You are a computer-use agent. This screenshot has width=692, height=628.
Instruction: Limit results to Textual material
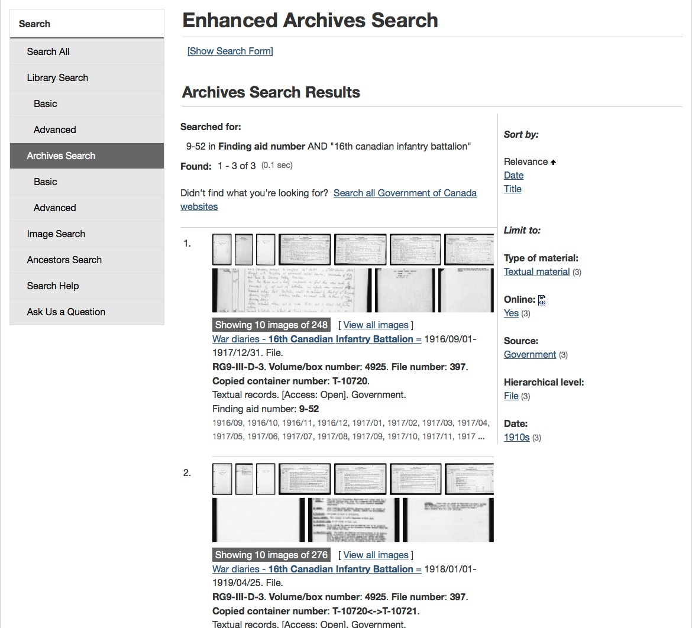536,271
